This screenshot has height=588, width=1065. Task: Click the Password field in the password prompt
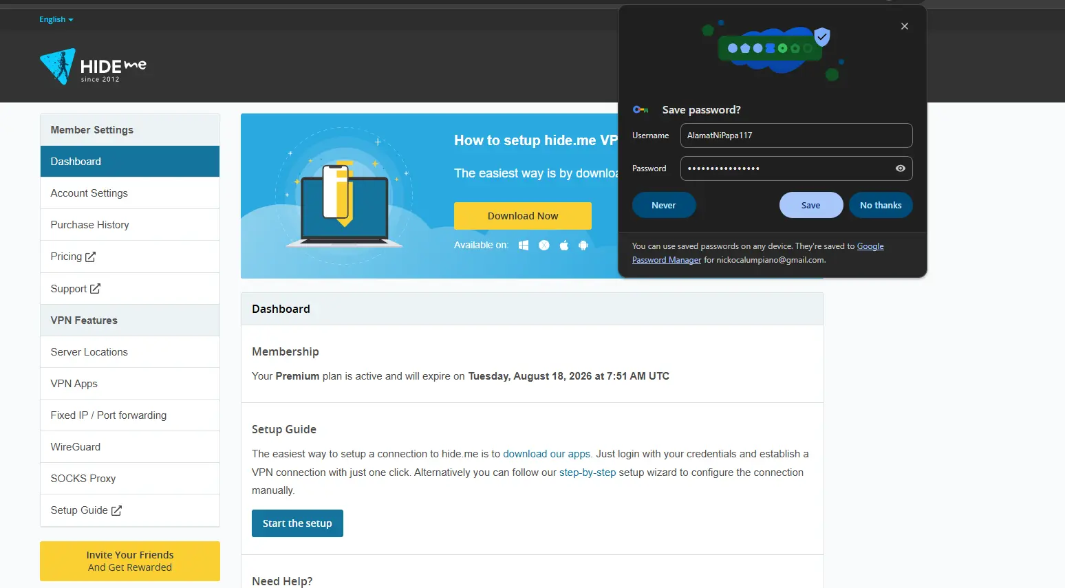click(x=797, y=168)
